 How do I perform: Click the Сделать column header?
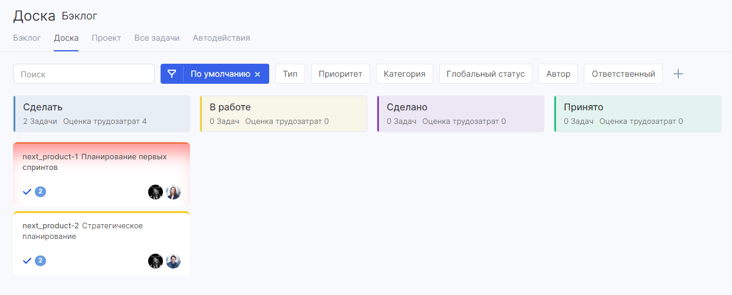click(x=102, y=114)
